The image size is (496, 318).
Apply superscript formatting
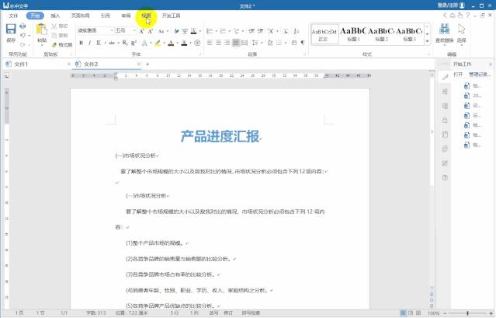point(134,43)
